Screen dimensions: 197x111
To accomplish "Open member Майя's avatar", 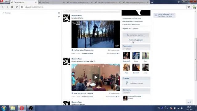I will click(127, 67).
